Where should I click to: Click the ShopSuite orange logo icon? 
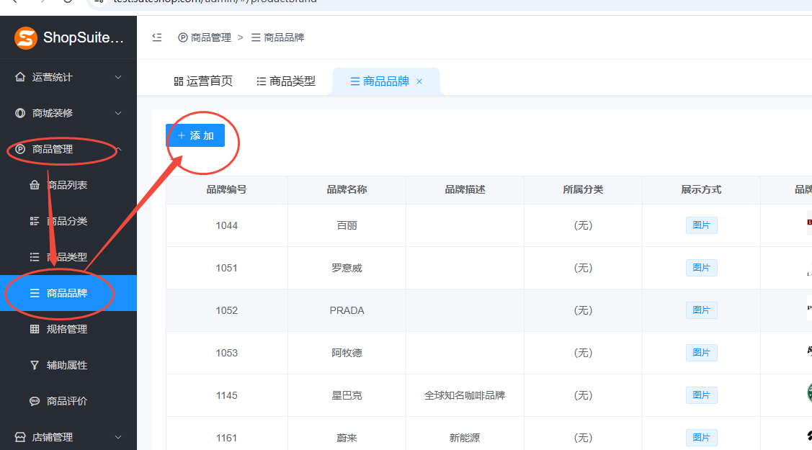(26, 37)
